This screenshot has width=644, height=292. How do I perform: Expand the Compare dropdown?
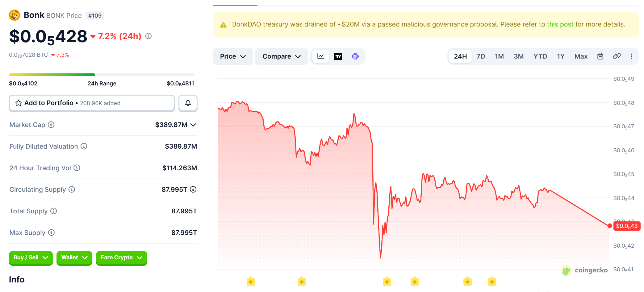[282, 56]
